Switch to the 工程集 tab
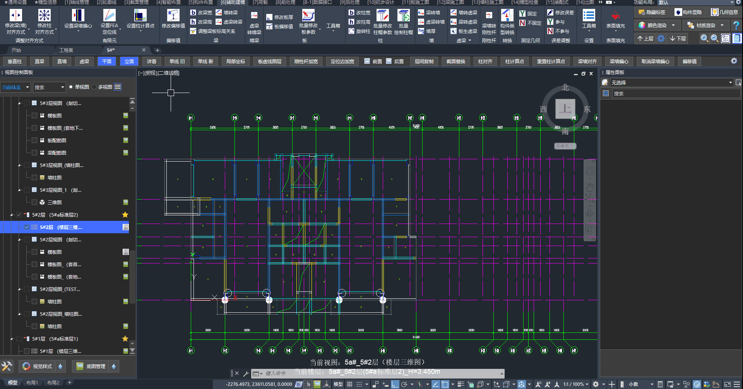Viewport: 743px width, 389px height. pyautogui.click(x=66, y=50)
